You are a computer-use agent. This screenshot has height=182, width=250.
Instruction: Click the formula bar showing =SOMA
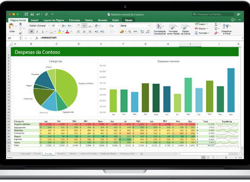click(x=141, y=38)
